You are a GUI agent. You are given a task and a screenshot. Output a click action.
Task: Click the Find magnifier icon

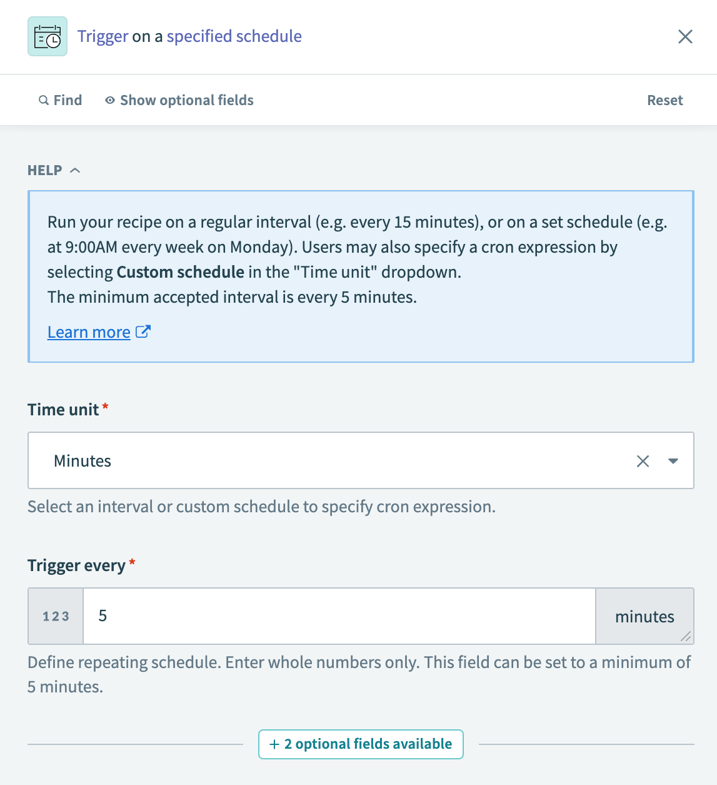44,100
